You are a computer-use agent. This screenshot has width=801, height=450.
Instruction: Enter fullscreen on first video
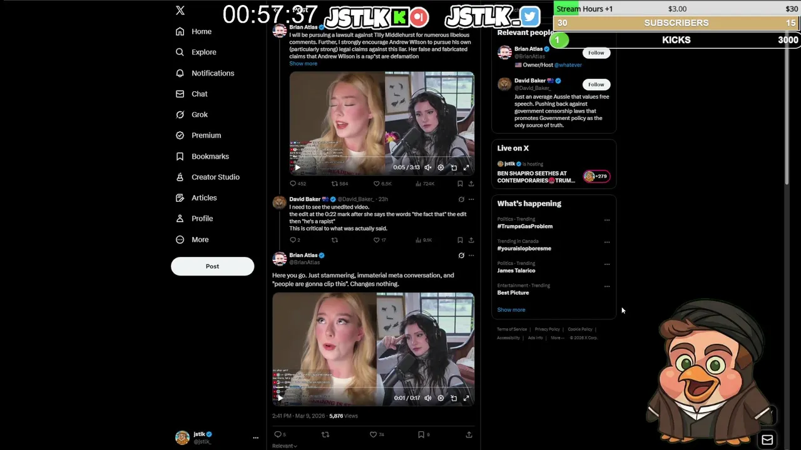466,167
